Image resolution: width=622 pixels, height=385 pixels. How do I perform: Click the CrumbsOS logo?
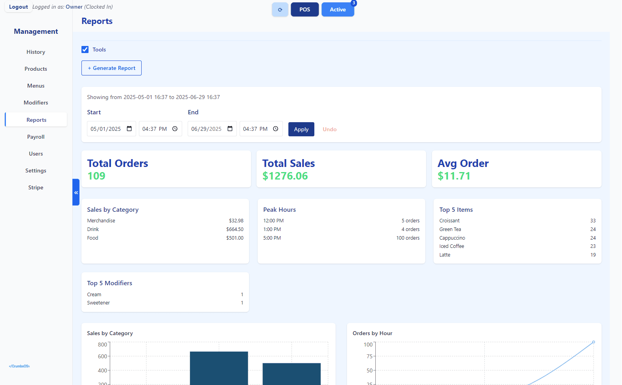tap(19, 366)
